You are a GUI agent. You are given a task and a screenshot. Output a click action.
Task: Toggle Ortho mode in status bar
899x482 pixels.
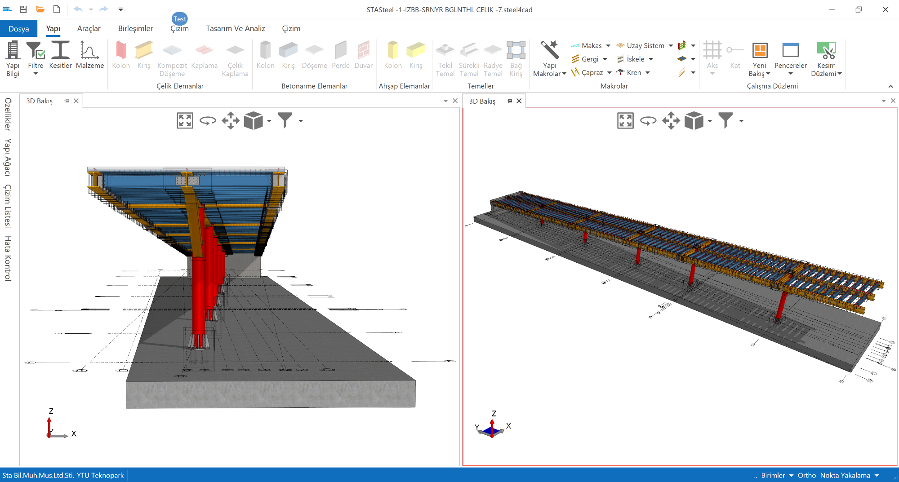point(806,475)
